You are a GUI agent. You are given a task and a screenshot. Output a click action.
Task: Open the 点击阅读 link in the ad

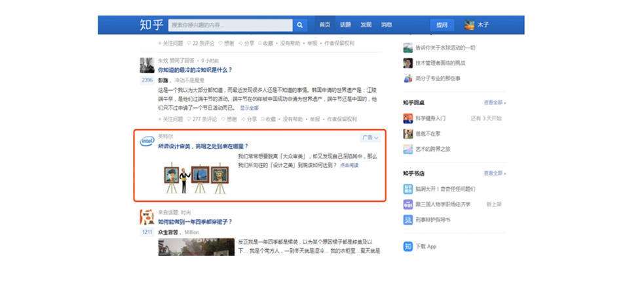[349, 165]
